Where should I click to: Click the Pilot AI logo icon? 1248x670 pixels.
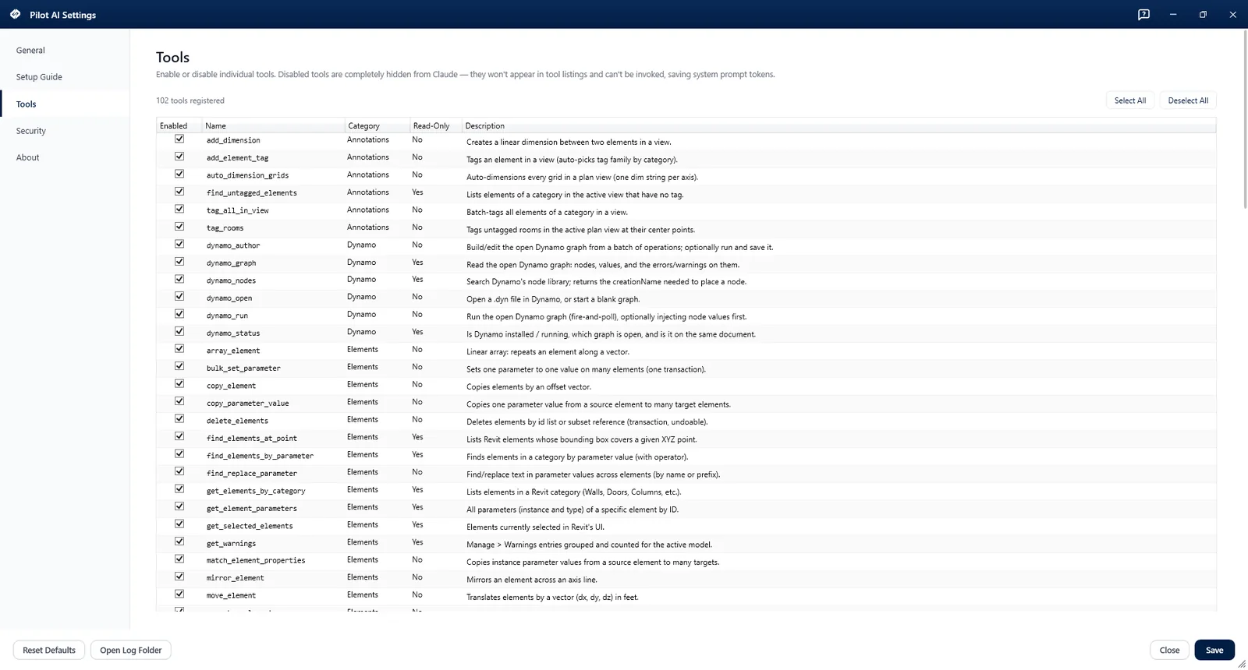tap(15, 14)
